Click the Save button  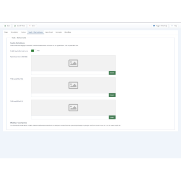pos(7,26)
